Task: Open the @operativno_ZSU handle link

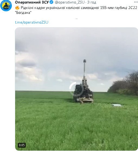Action: pyautogui.click(x=70, y=2)
